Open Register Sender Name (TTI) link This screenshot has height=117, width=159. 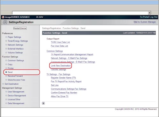click(63, 78)
